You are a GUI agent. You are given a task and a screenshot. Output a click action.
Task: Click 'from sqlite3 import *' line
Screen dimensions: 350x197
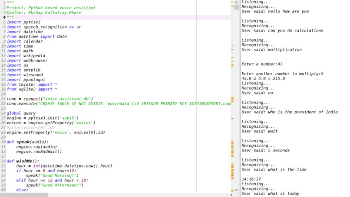pos(32,89)
